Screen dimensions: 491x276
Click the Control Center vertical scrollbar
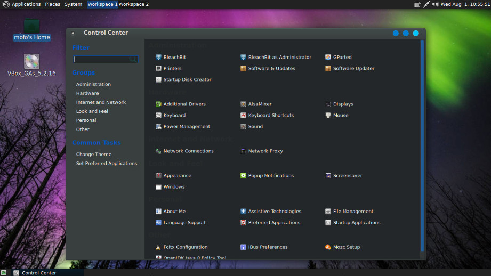pos(422,146)
